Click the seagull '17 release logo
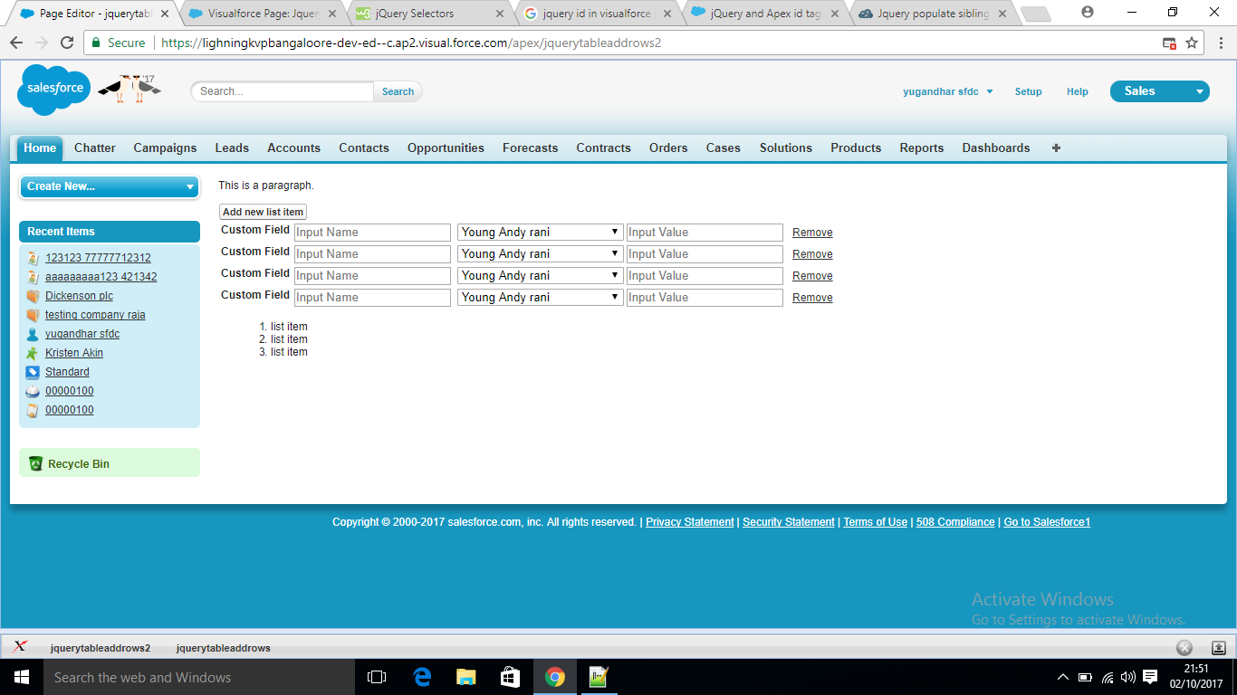The width and height of the screenshot is (1237, 695). click(x=129, y=87)
